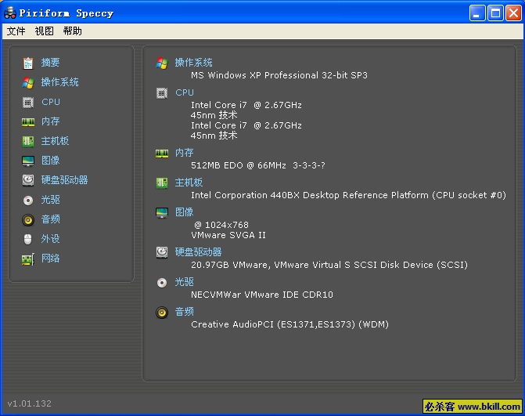Select the 音频 heading in main panel
Viewport: 525px width, 416px height.
184,312
